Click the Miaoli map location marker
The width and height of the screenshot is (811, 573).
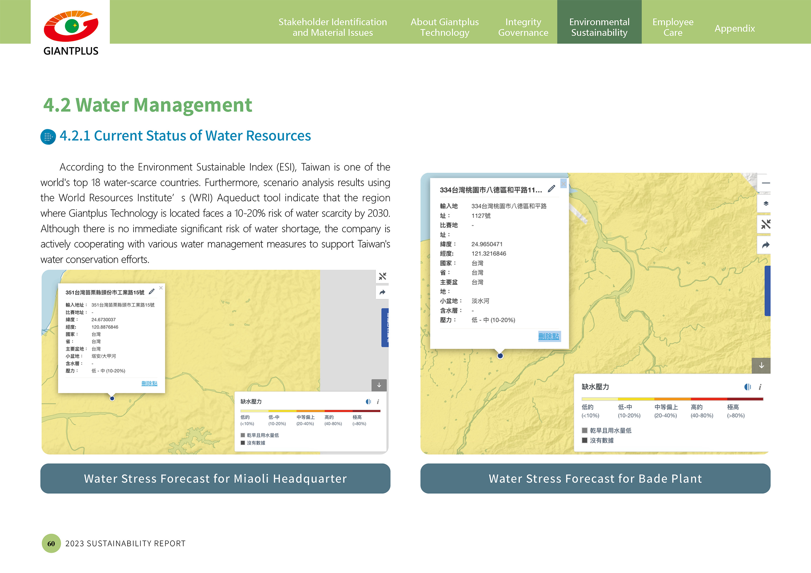[x=112, y=399]
